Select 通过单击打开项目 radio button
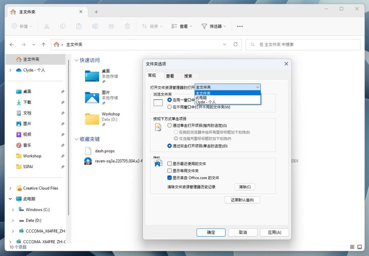 [x=169, y=126]
